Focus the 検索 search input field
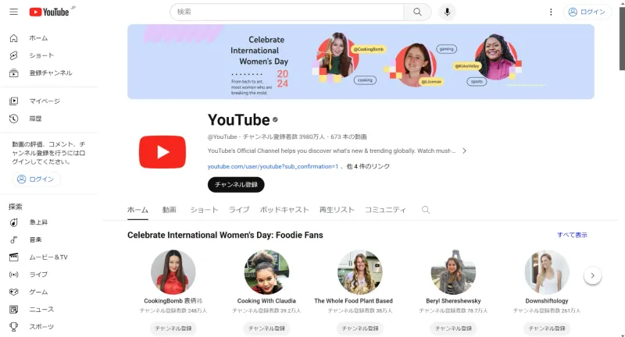Image resolution: width=625 pixels, height=337 pixels. tap(287, 12)
